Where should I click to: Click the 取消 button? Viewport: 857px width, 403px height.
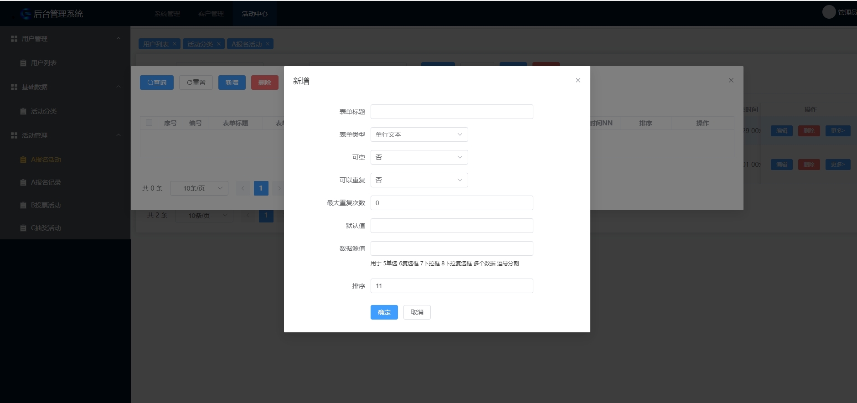coord(417,312)
